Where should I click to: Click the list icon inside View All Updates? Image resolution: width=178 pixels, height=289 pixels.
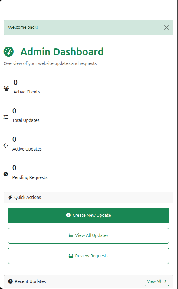coord(71,235)
